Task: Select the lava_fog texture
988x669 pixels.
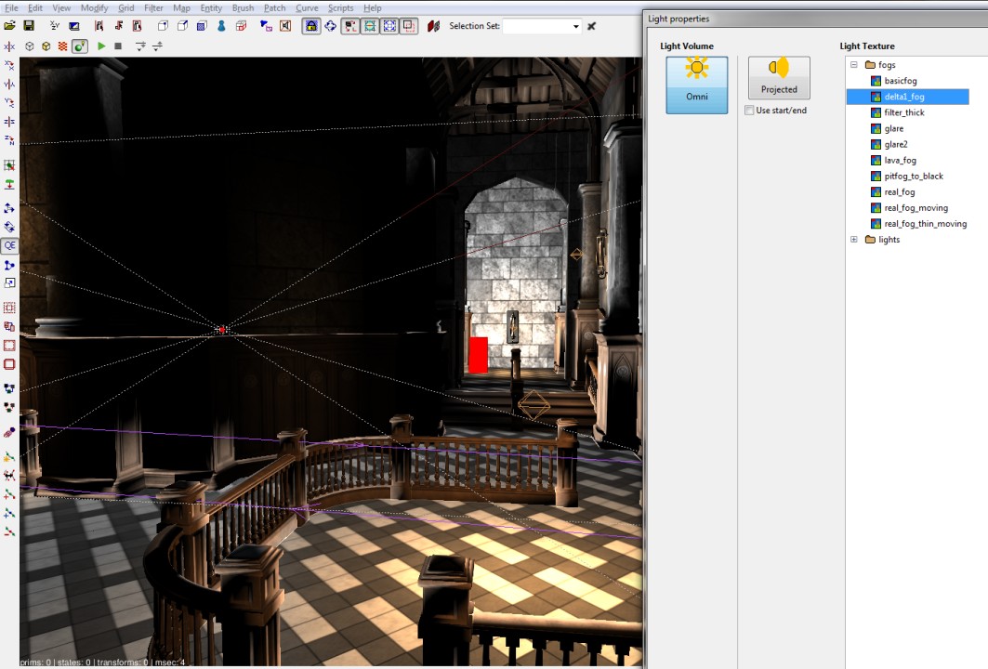Action: 900,161
